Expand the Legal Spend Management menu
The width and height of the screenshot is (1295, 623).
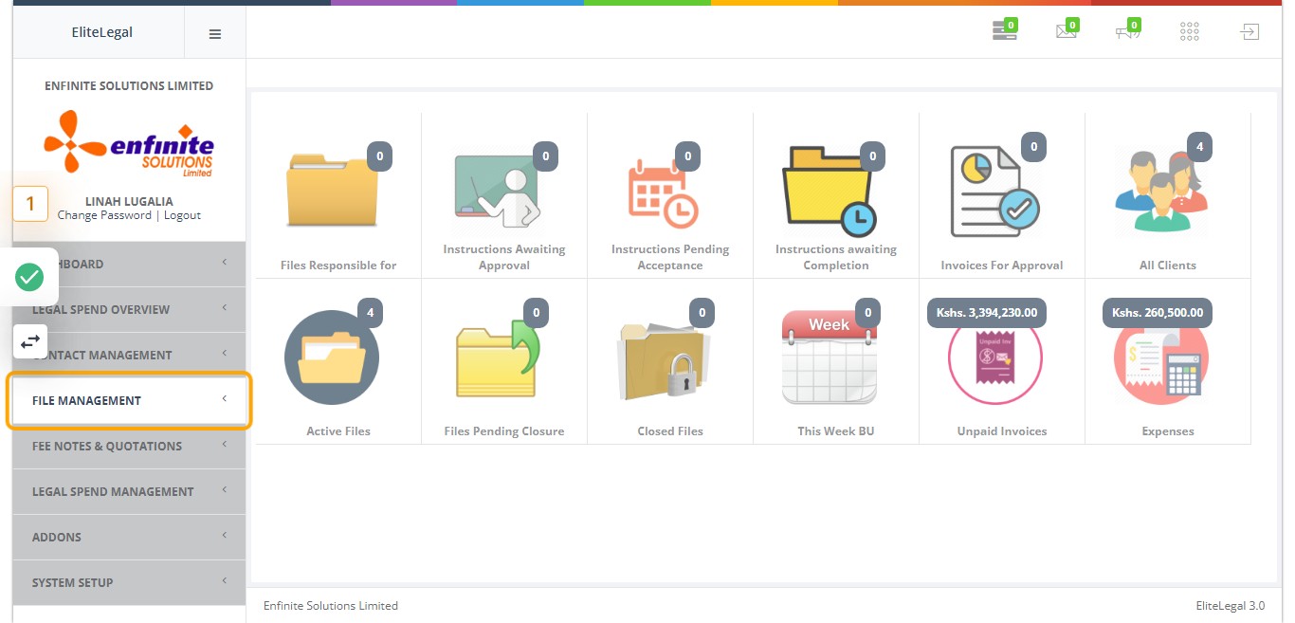(x=129, y=491)
